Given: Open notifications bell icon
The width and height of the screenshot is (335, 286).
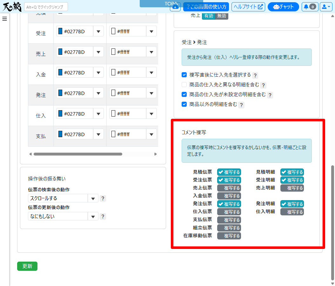Looking at the screenshot, I should click(x=310, y=7).
